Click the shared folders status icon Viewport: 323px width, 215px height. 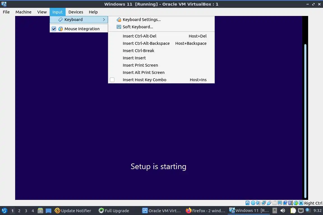point(274,203)
